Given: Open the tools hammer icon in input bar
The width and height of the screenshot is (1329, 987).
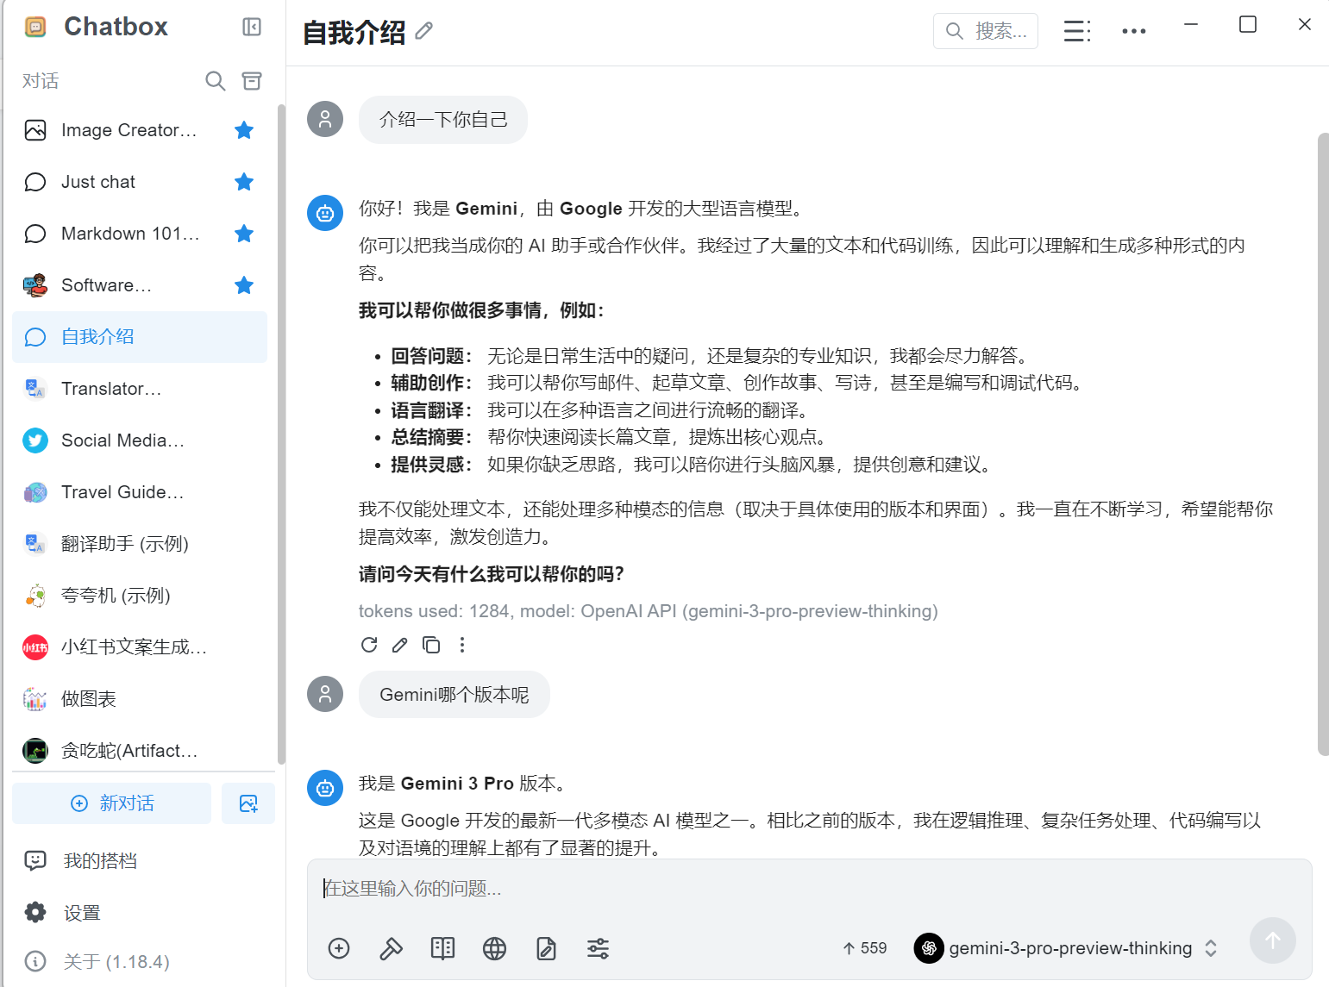Looking at the screenshot, I should click(391, 949).
